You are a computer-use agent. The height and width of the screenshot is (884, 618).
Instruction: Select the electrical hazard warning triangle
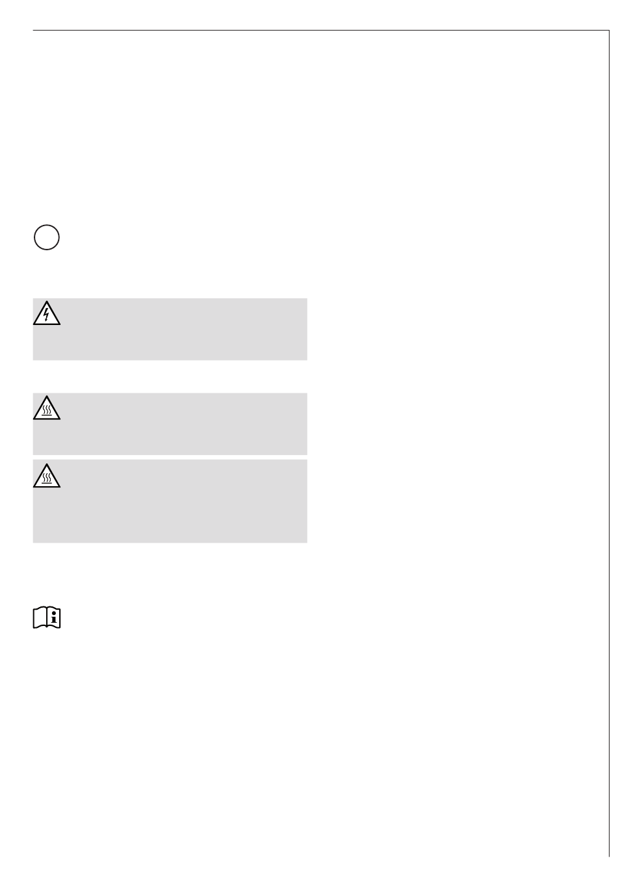47,313
